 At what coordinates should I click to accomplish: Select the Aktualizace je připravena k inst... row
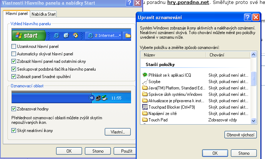195,100
